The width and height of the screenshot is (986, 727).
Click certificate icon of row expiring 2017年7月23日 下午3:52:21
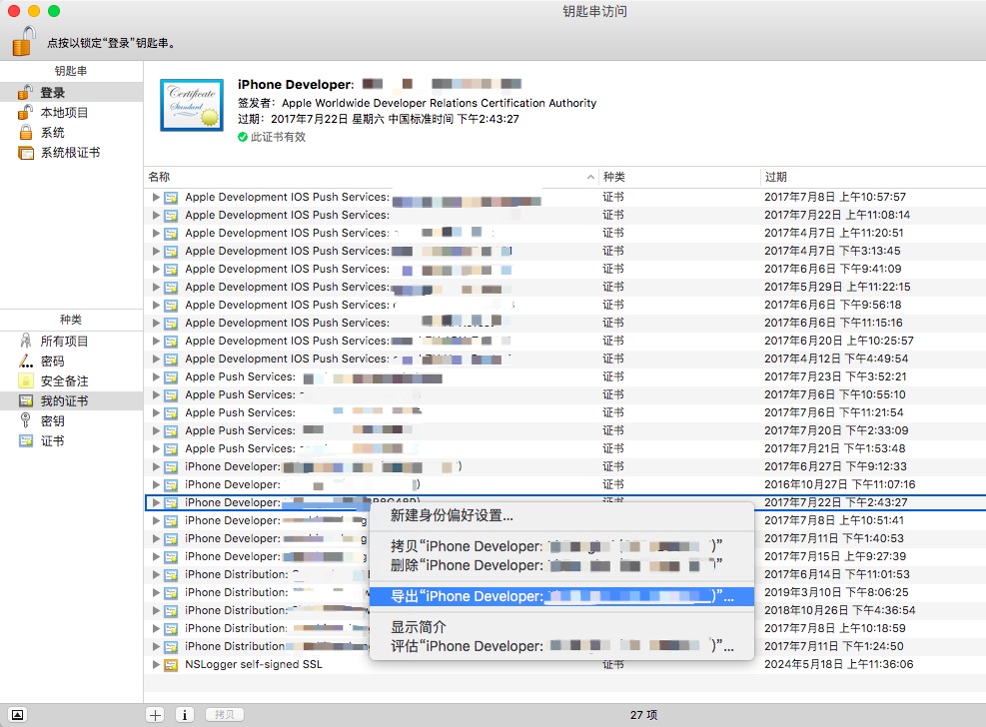171,377
